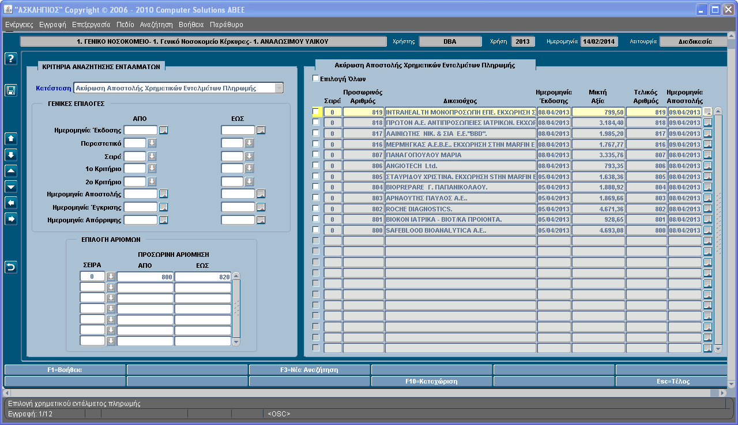Click detail icon on ANGIOTECH Ltd. row
738x425 pixels.
[707, 166]
